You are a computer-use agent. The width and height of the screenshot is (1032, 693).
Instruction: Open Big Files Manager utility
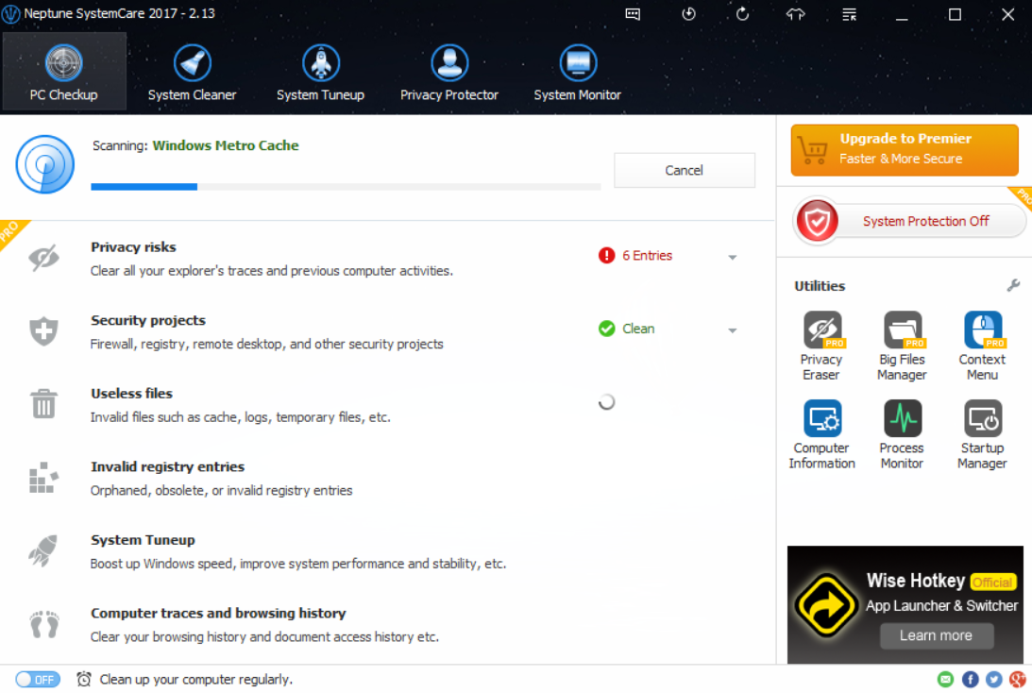click(x=902, y=346)
